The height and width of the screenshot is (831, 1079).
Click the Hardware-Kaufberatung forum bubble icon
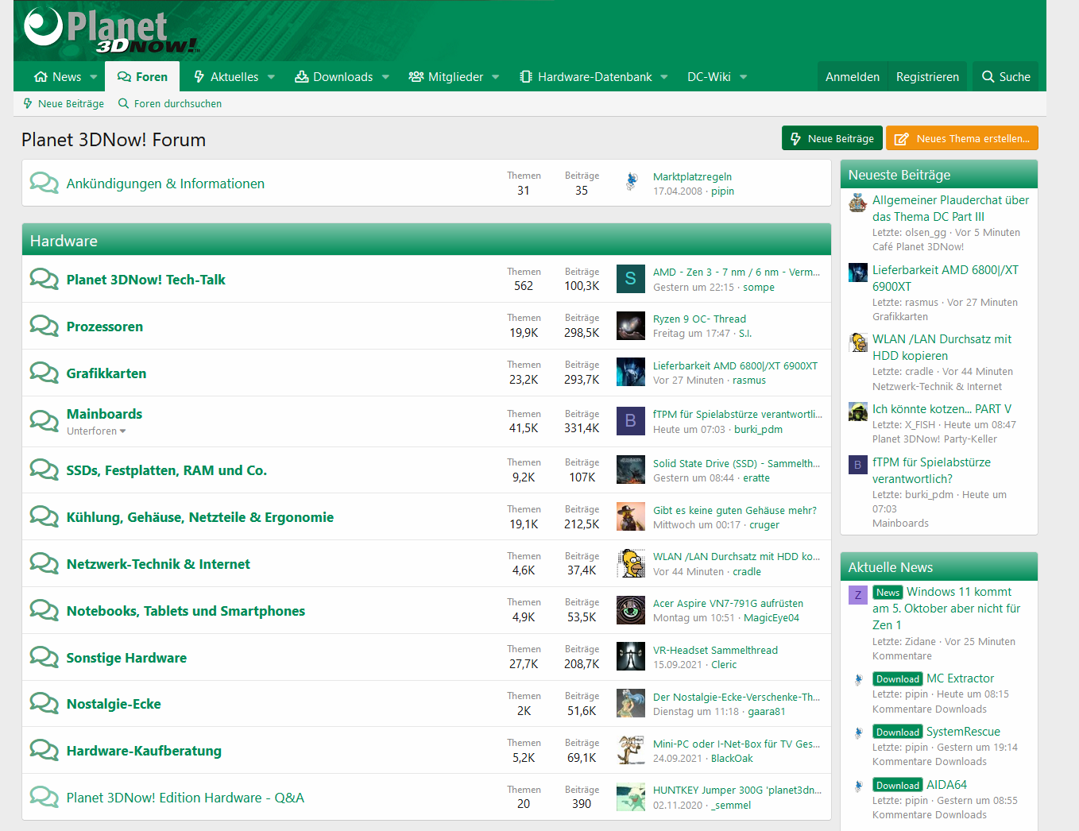tap(44, 750)
